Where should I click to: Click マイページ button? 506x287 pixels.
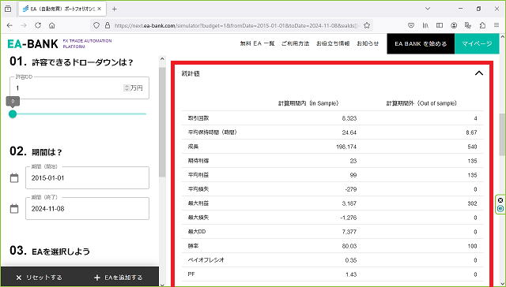pyautogui.click(x=477, y=43)
